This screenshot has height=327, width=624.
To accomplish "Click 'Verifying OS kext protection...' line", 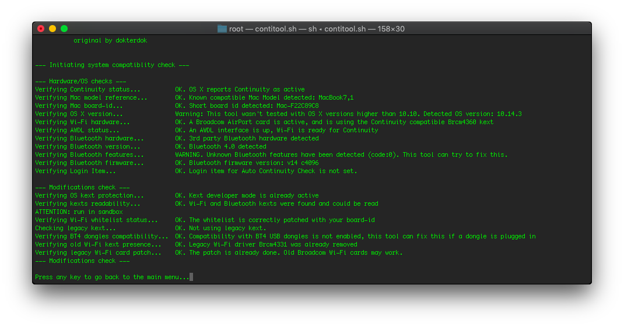I will (89, 195).
